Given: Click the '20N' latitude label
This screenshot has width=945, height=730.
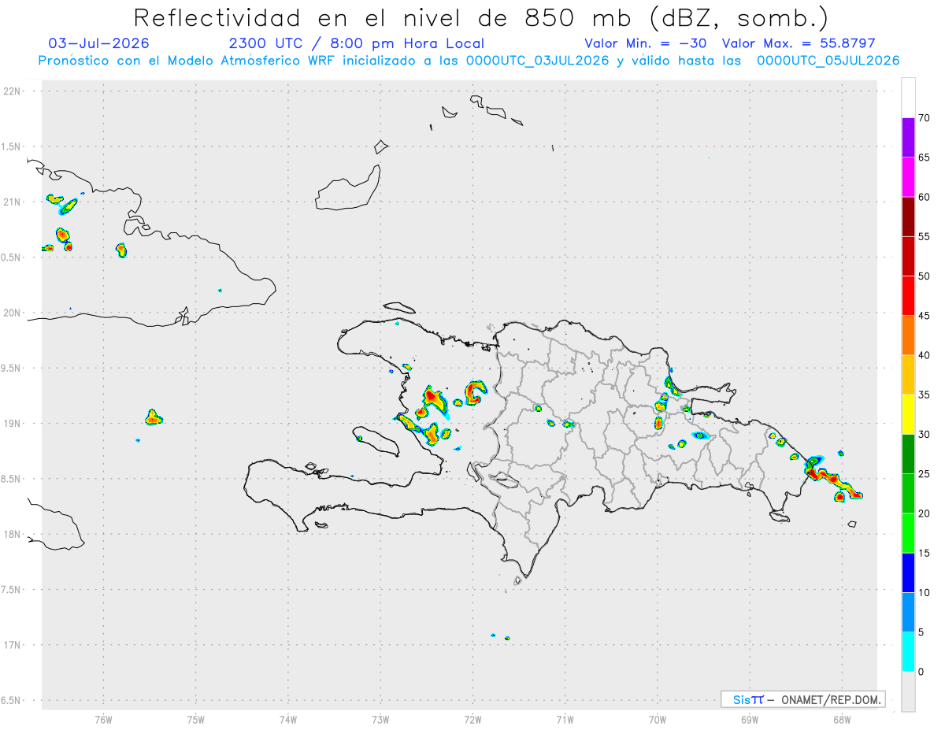Looking at the screenshot, I should tap(13, 313).
